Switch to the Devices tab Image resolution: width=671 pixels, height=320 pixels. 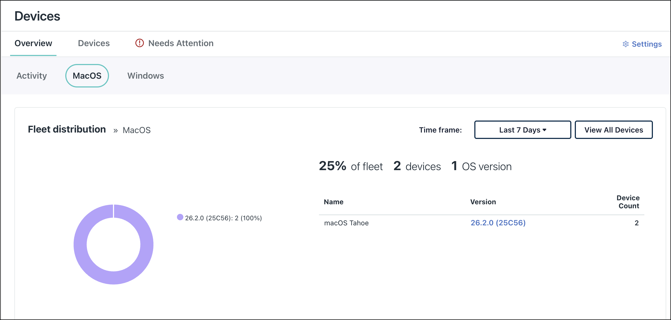tap(94, 43)
